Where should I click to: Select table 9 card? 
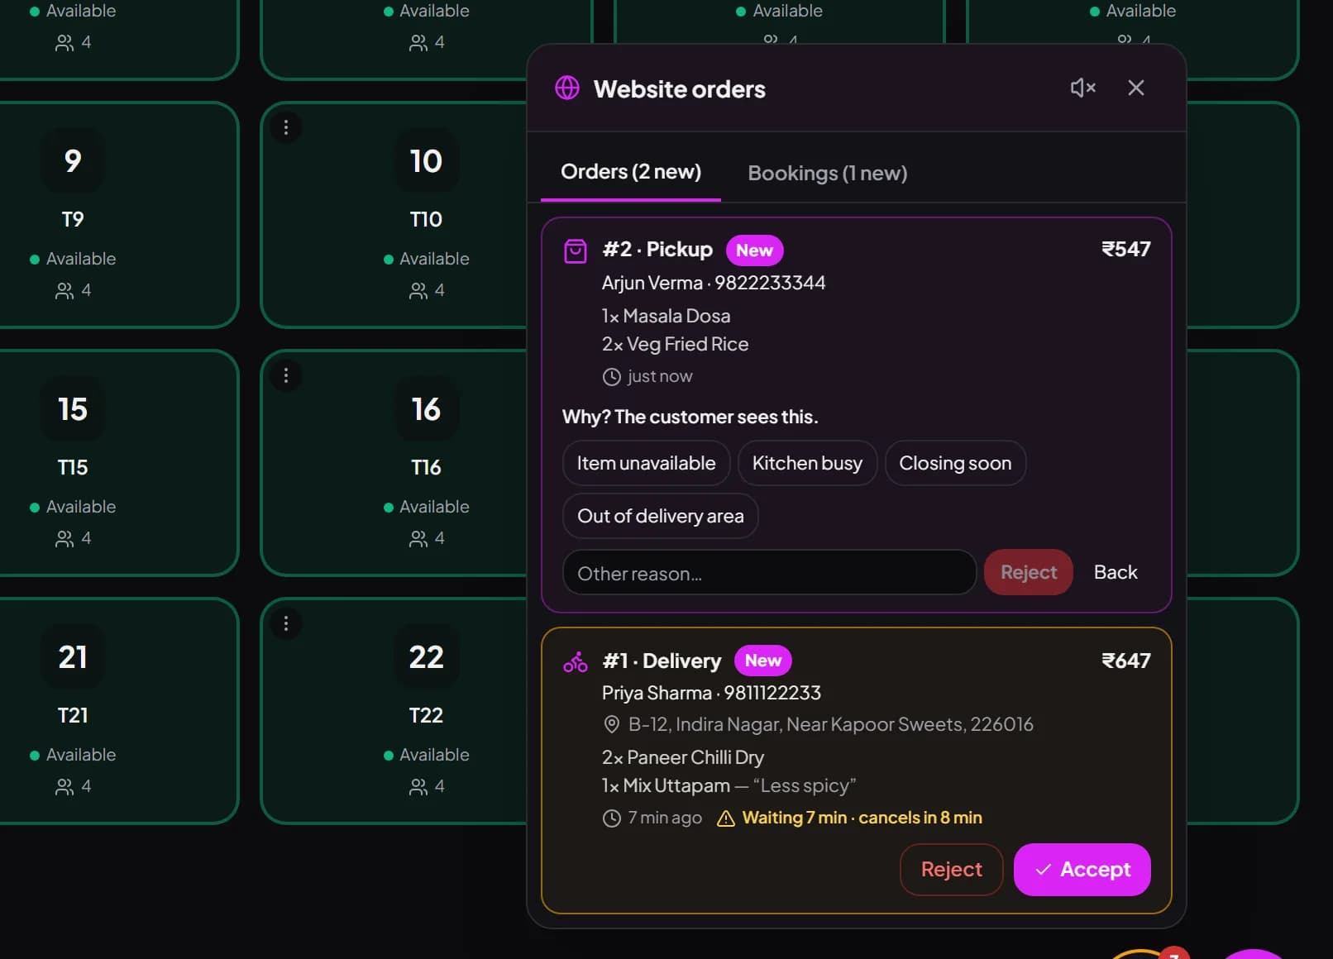(119, 215)
